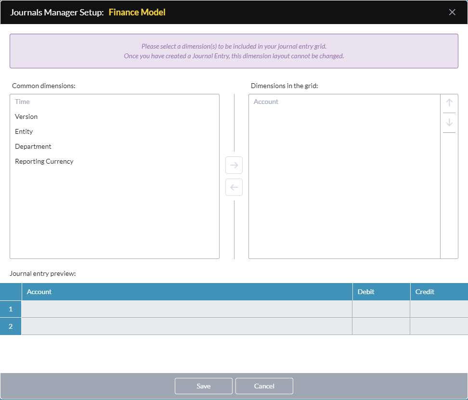Select Entity in common dimensions
The height and width of the screenshot is (400, 468).
115,131
